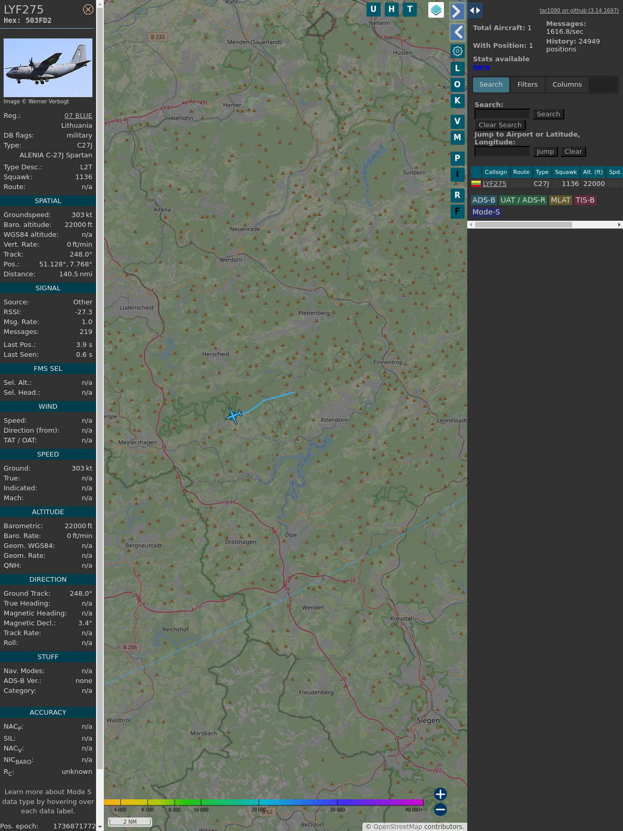Toggle the ADS-B source filter
Screen dimensions: 623x831
pos(483,200)
